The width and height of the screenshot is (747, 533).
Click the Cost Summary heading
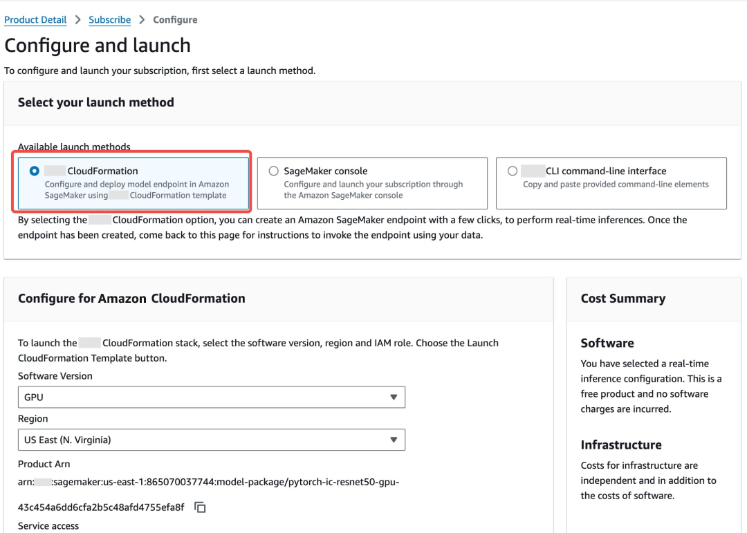tap(622, 298)
